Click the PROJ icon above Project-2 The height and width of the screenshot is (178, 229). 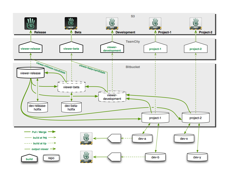[x=196, y=23]
